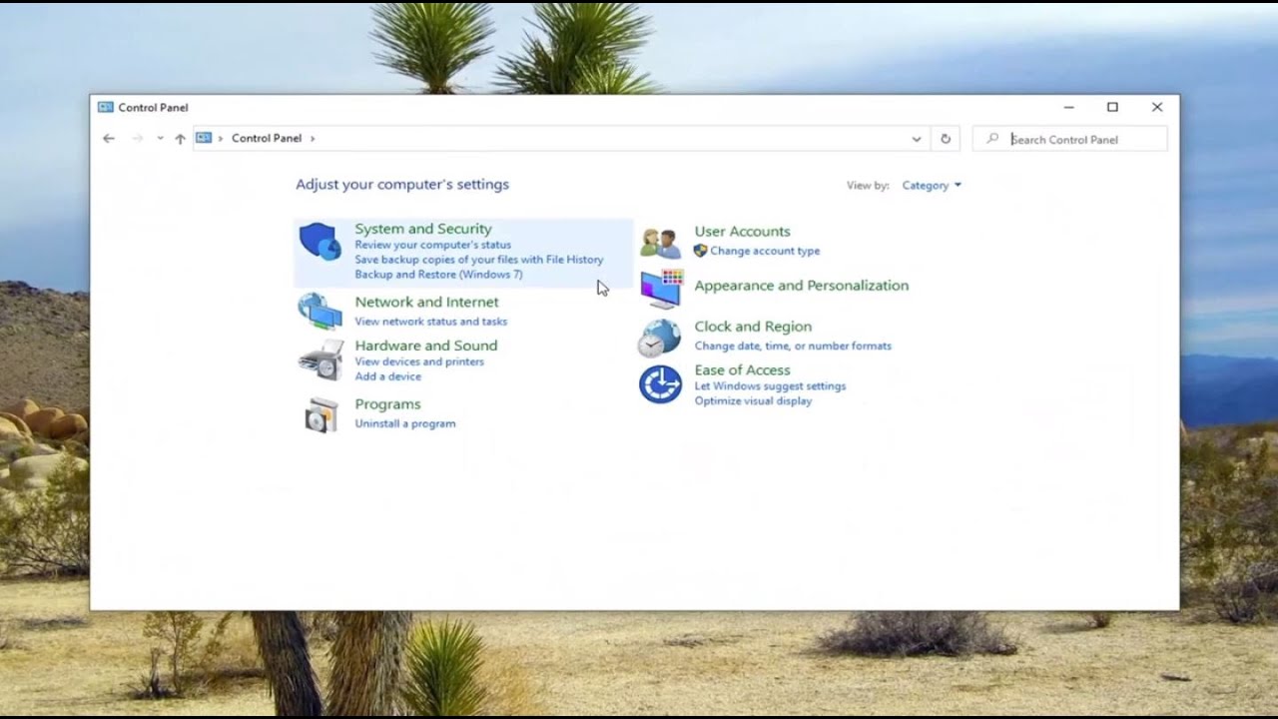Click the address bar location icon

[x=204, y=138]
